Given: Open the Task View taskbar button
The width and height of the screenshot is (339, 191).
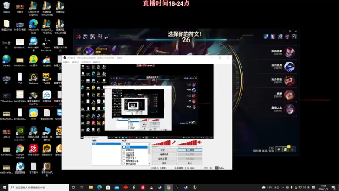Looking at the screenshot, I should point(82,187).
